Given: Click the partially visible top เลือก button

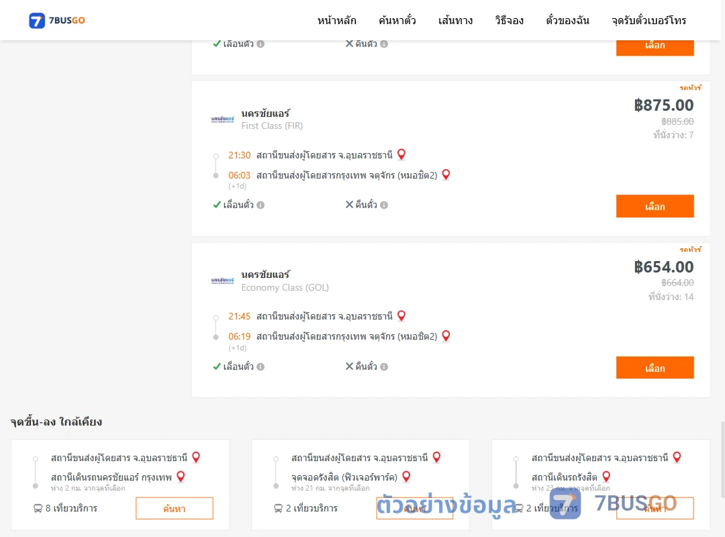Looking at the screenshot, I should click(655, 46).
